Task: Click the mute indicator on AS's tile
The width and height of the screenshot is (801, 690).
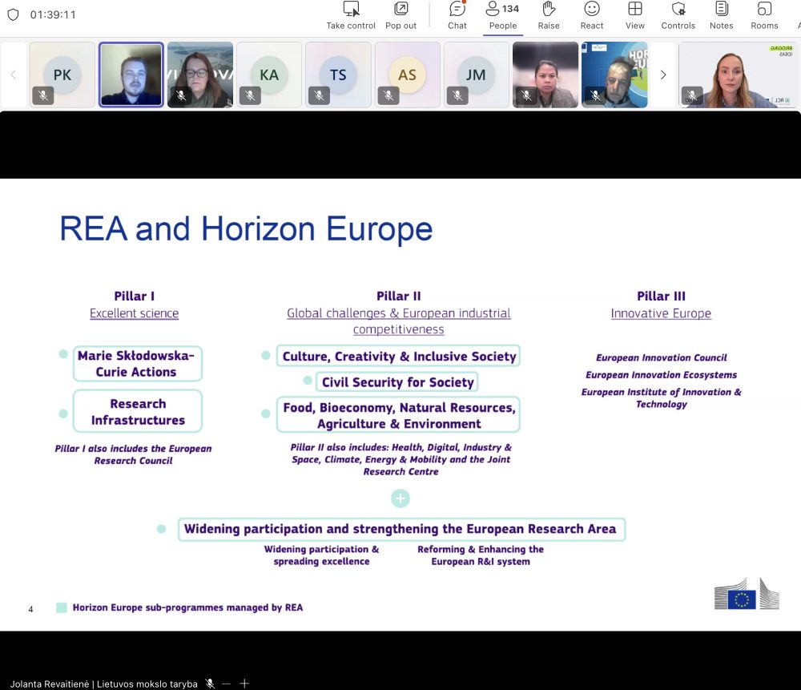Action: 388,95
